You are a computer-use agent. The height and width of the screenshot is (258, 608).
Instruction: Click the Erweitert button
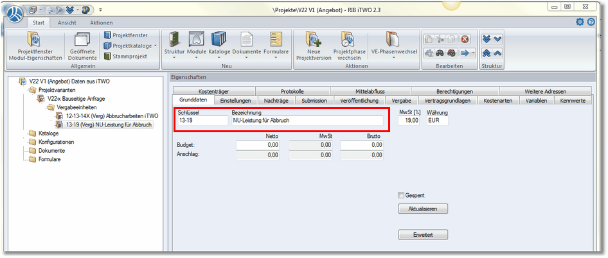click(422, 235)
